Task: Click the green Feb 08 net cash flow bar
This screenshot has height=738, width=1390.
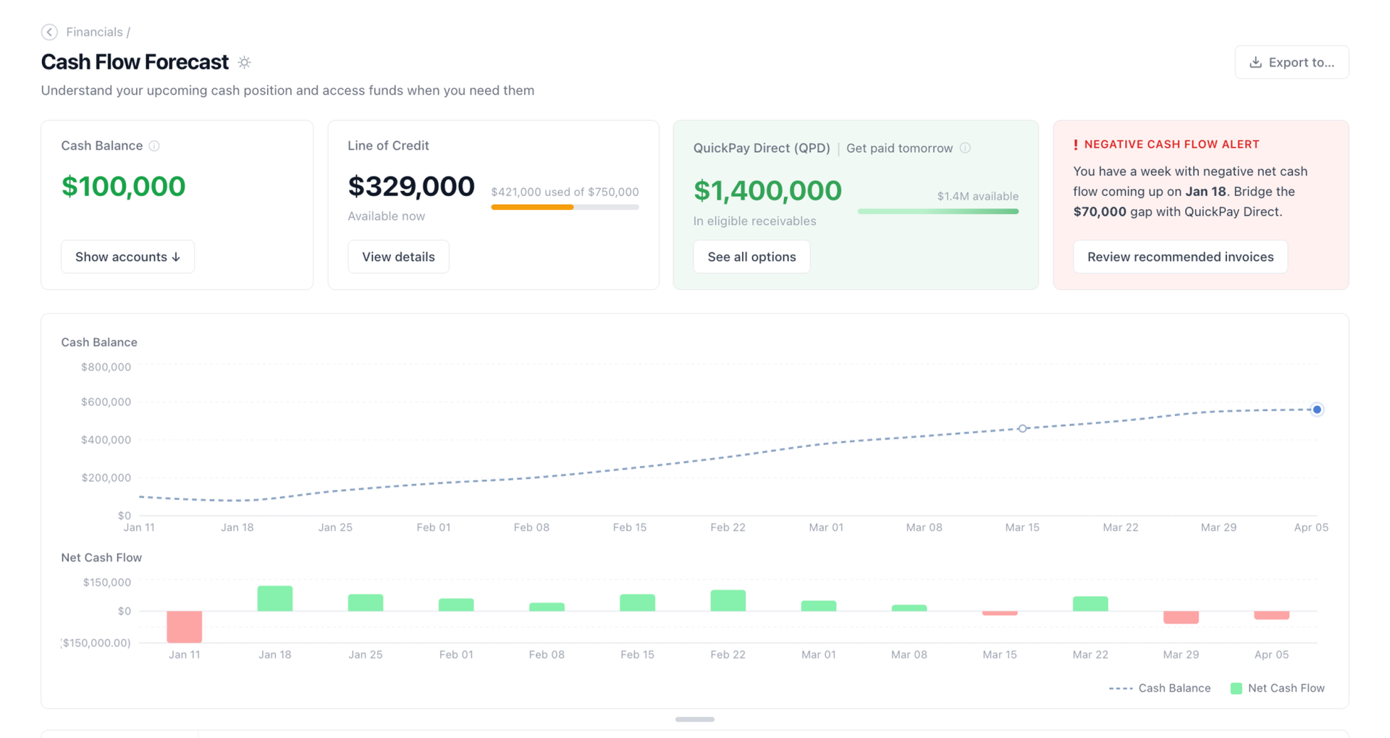Action: [547, 607]
